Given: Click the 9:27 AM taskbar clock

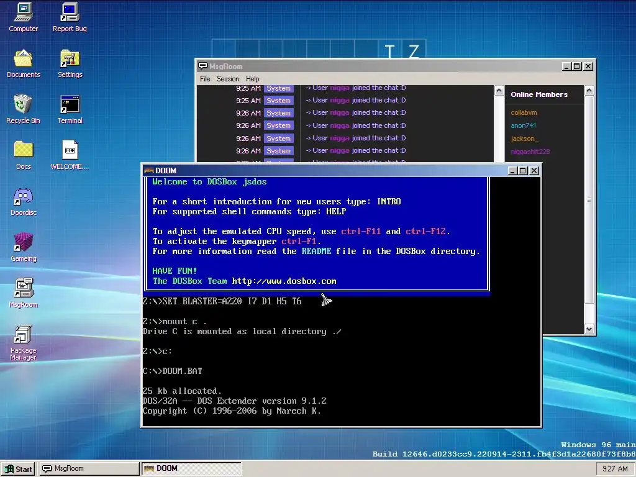Looking at the screenshot, I should pos(615,469).
